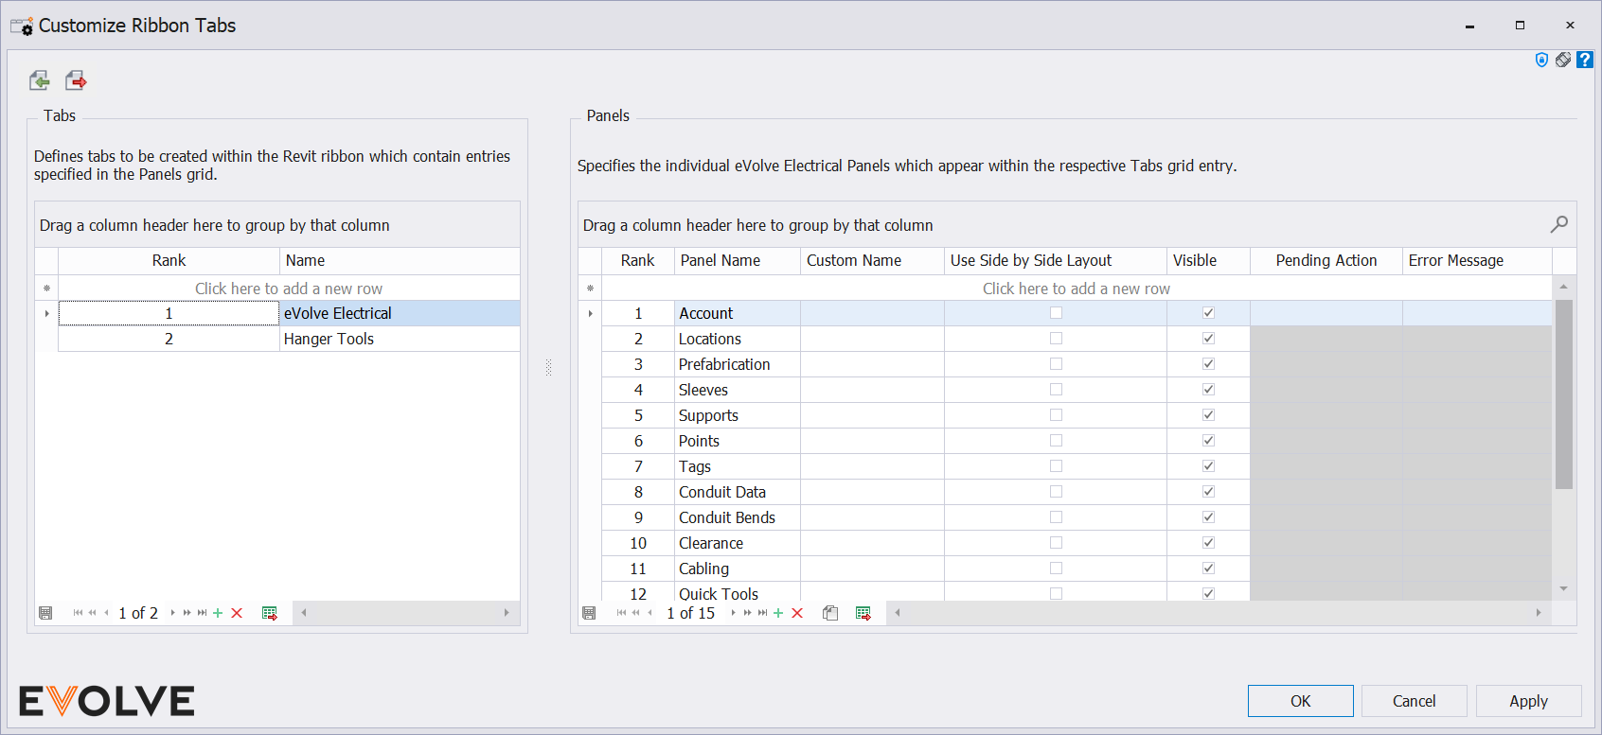Screen dimensions: 1602x735
Task: Click right arrow of Tabs grid horizontal scrollbar
Action: (507, 613)
